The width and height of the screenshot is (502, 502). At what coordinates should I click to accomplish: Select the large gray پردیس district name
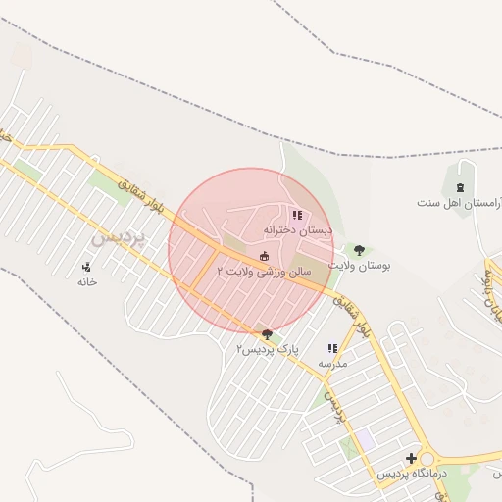118,239
